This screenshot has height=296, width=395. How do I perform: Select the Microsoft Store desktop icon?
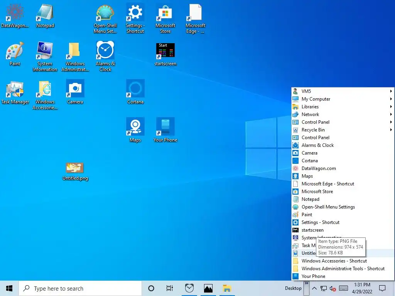tap(165, 19)
